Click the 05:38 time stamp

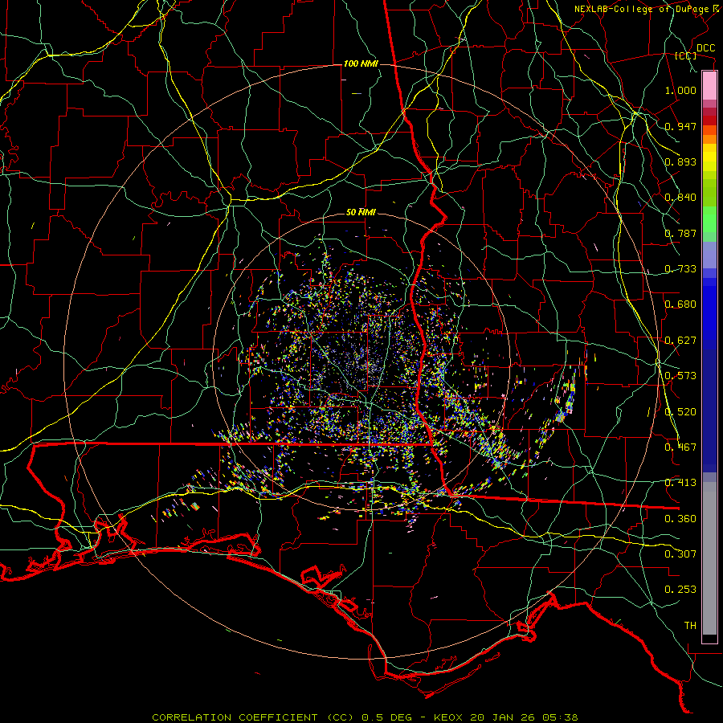(562, 717)
